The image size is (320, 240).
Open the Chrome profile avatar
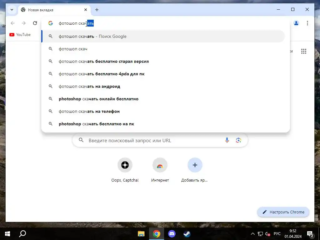coord(296,23)
